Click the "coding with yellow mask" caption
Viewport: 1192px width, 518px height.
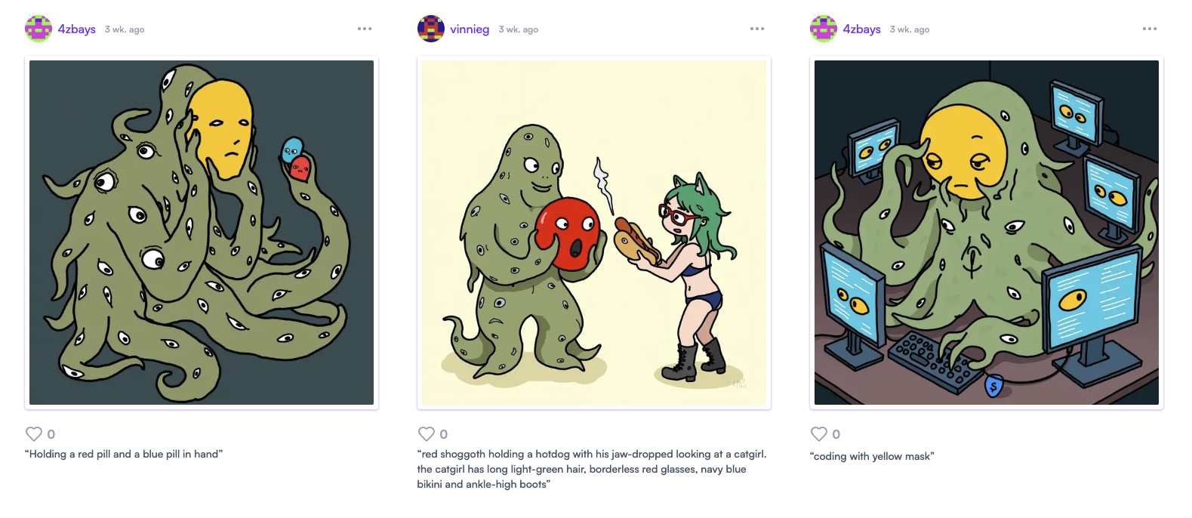click(x=872, y=456)
